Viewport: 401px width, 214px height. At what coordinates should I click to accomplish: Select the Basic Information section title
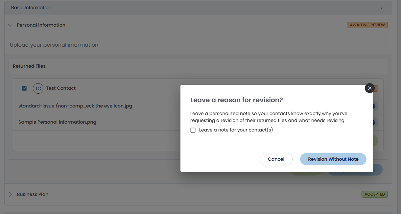(31, 8)
